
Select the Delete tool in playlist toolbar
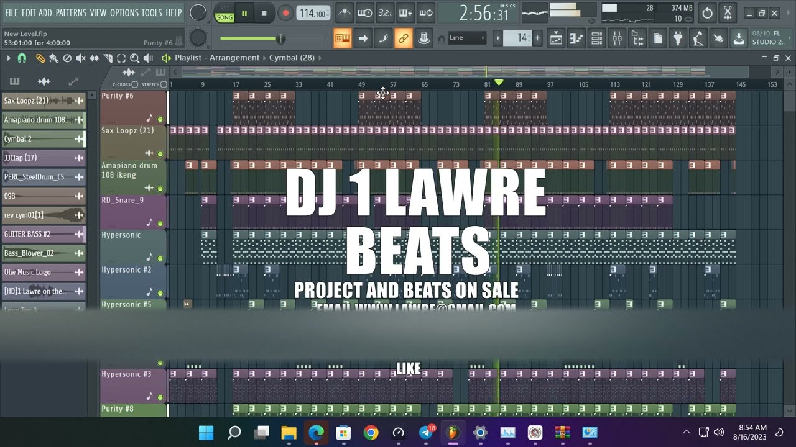pyautogui.click(x=67, y=58)
